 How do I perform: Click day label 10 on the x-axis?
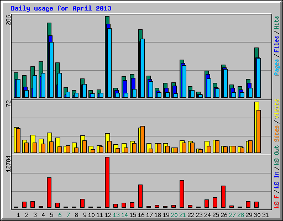tap(91, 215)
